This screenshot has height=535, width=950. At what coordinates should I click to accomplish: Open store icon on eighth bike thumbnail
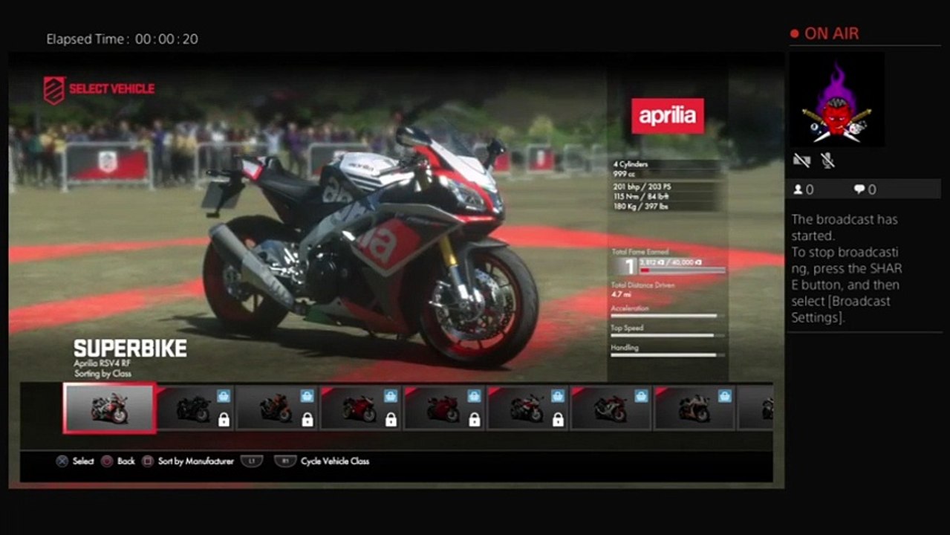725,396
